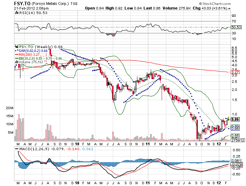Click the 15M volume axis label
Viewport: 246px width, 186px height.
(x=9, y=116)
